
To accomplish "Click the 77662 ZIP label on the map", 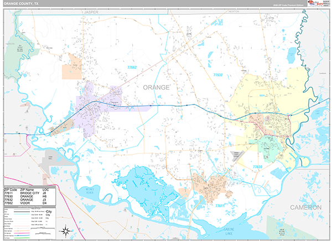I will (132, 67).
